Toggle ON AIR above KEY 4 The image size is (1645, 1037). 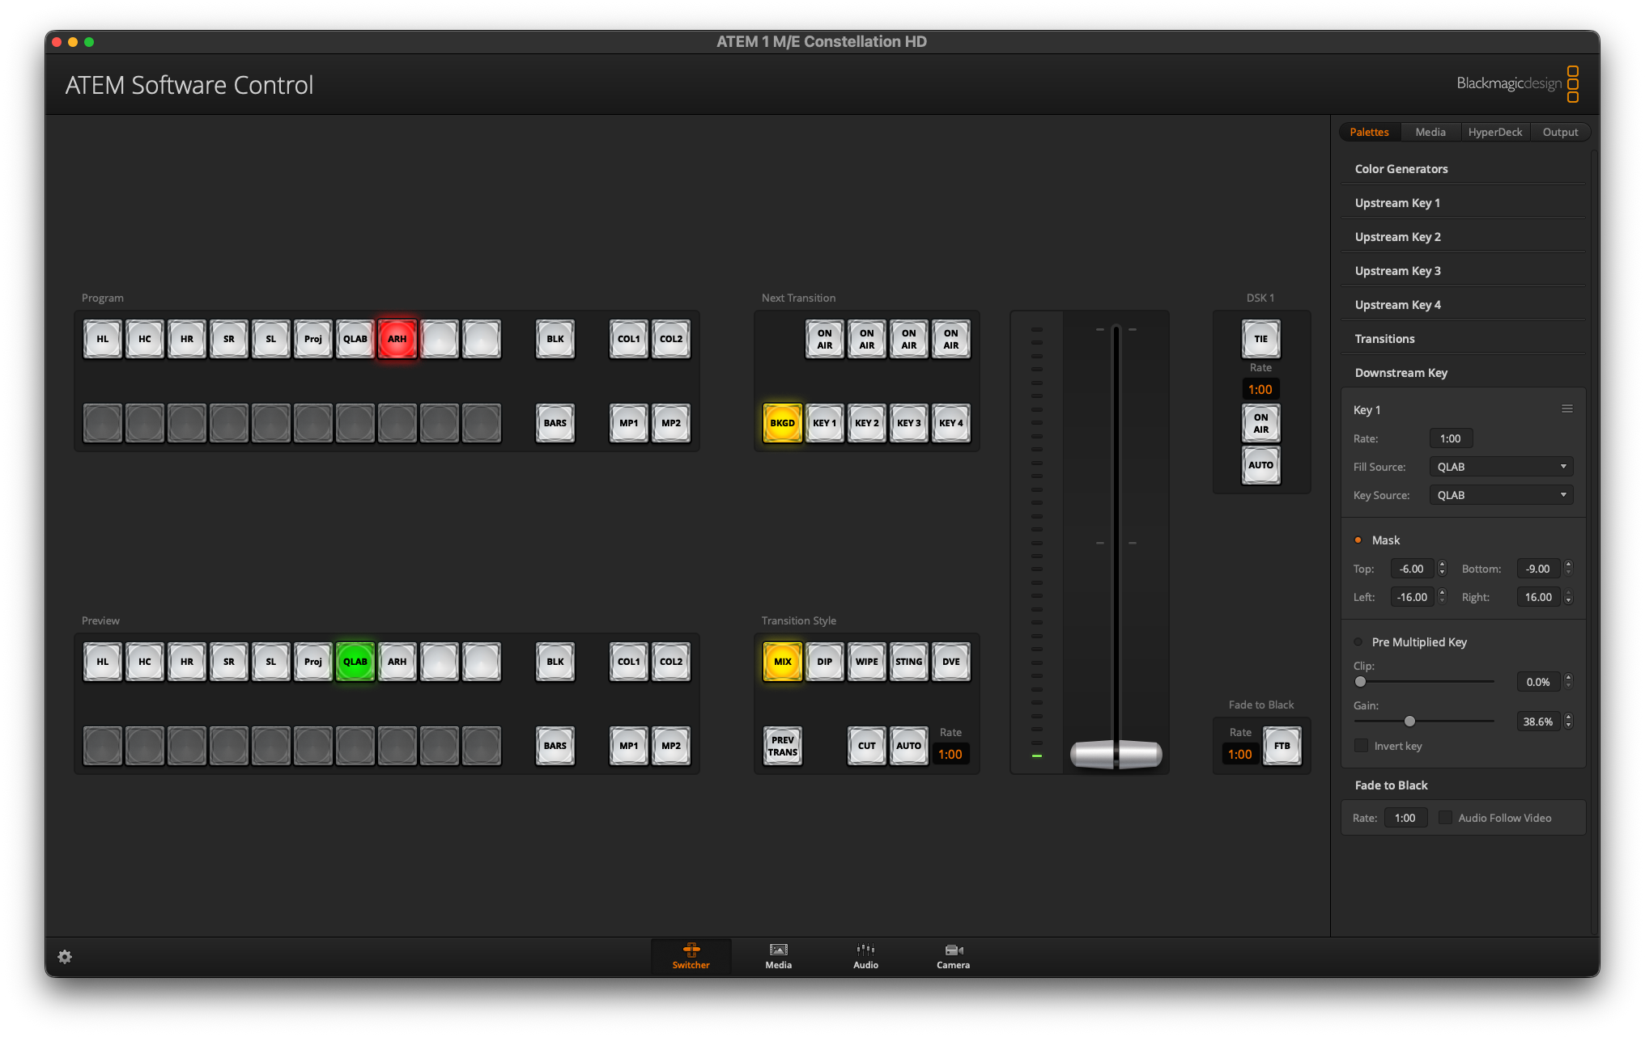[x=951, y=339]
